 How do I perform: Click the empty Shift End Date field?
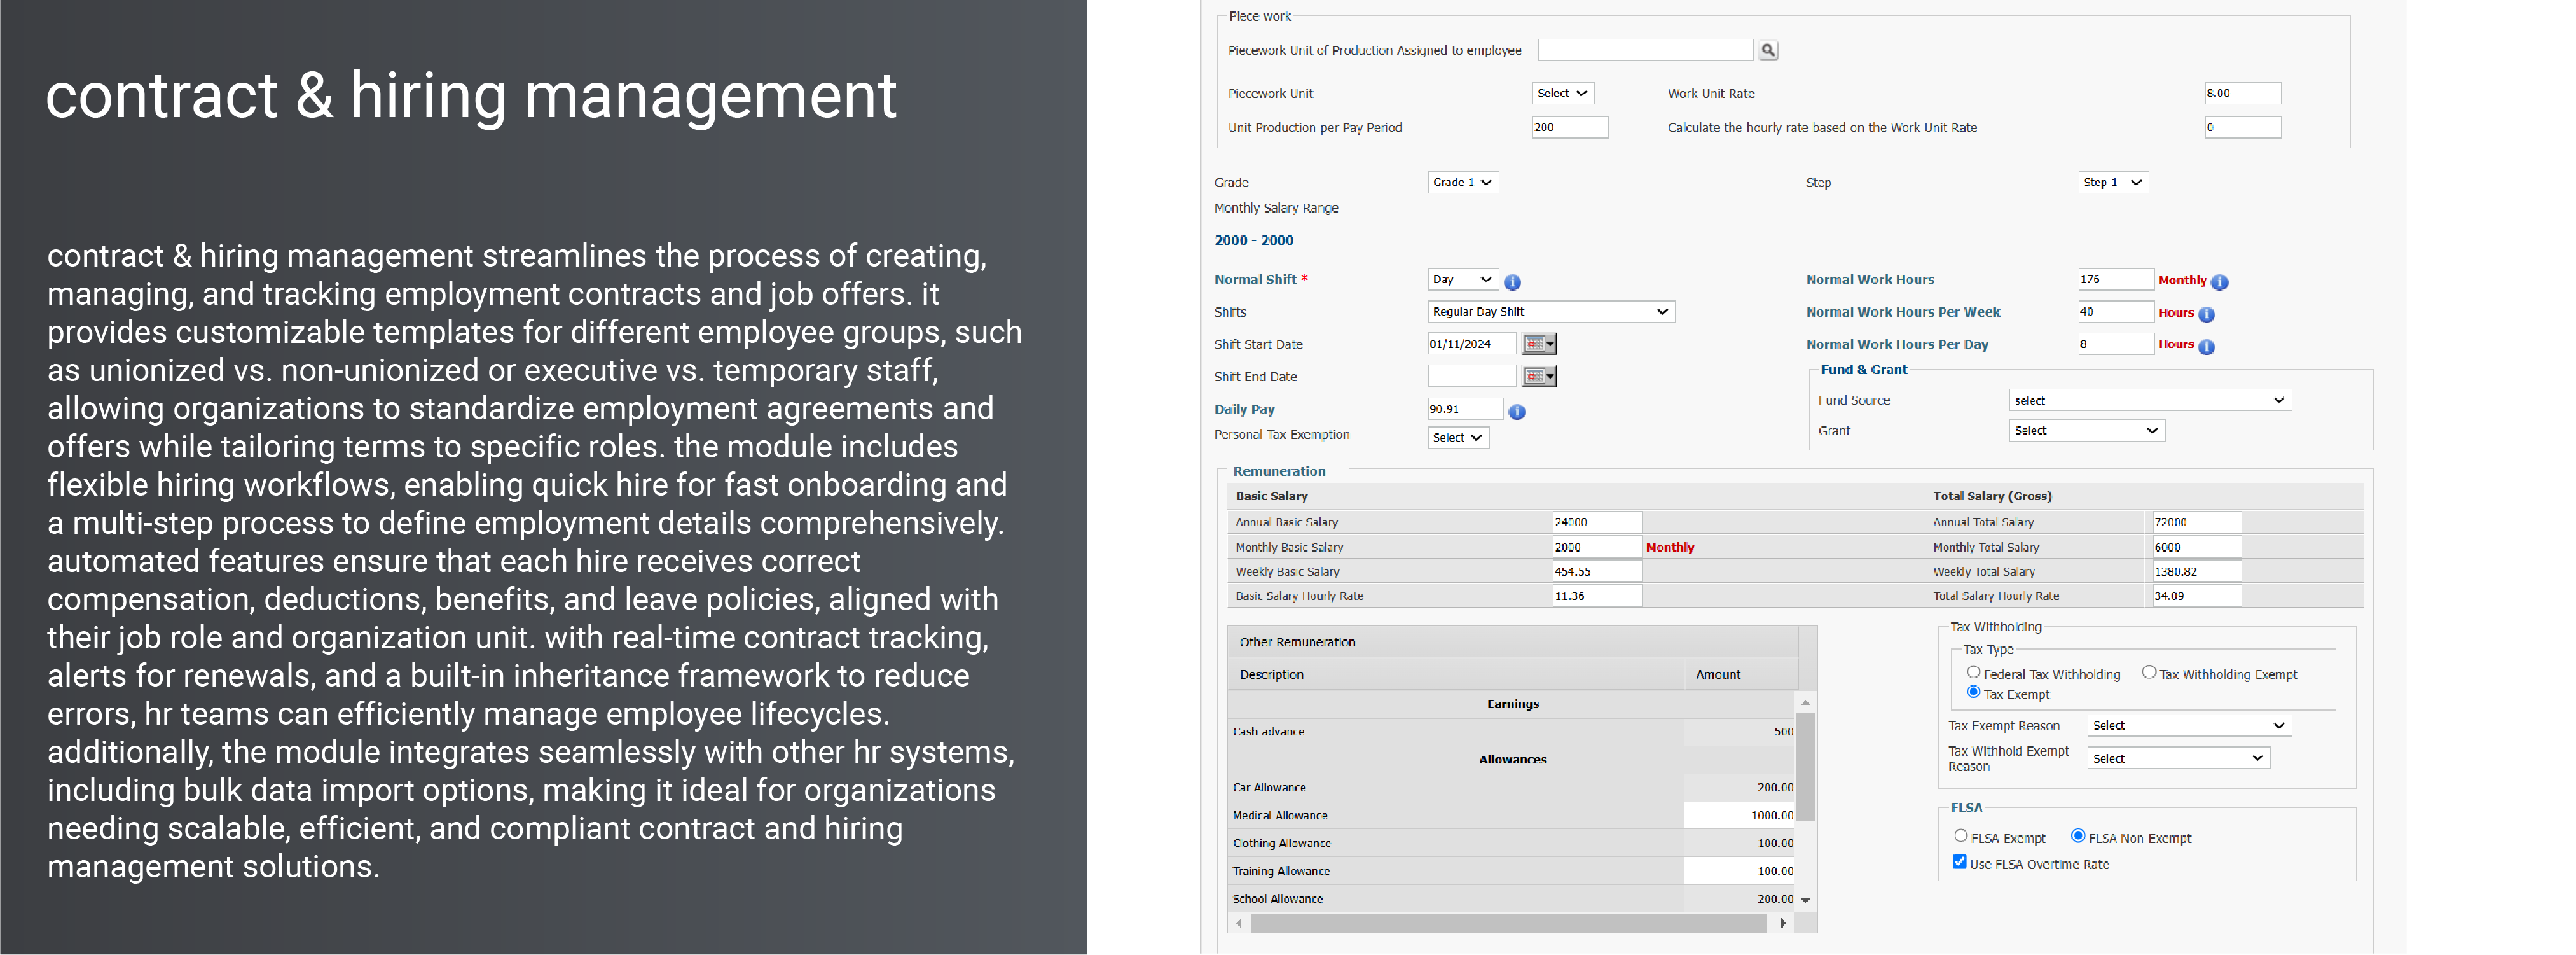pos(1471,377)
